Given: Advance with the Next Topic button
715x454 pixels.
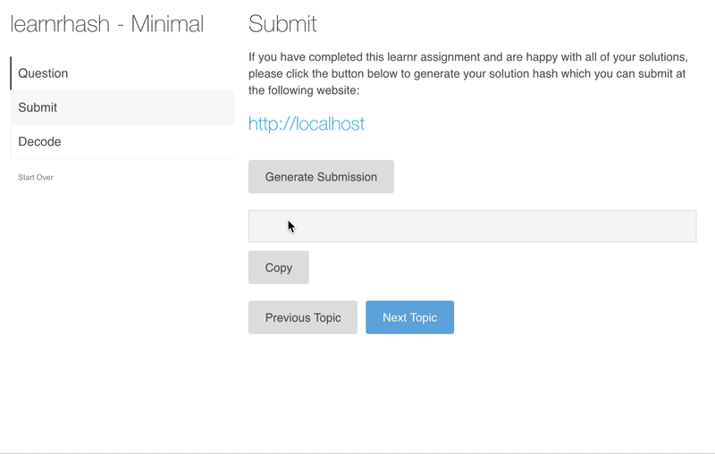Looking at the screenshot, I should [x=409, y=317].
